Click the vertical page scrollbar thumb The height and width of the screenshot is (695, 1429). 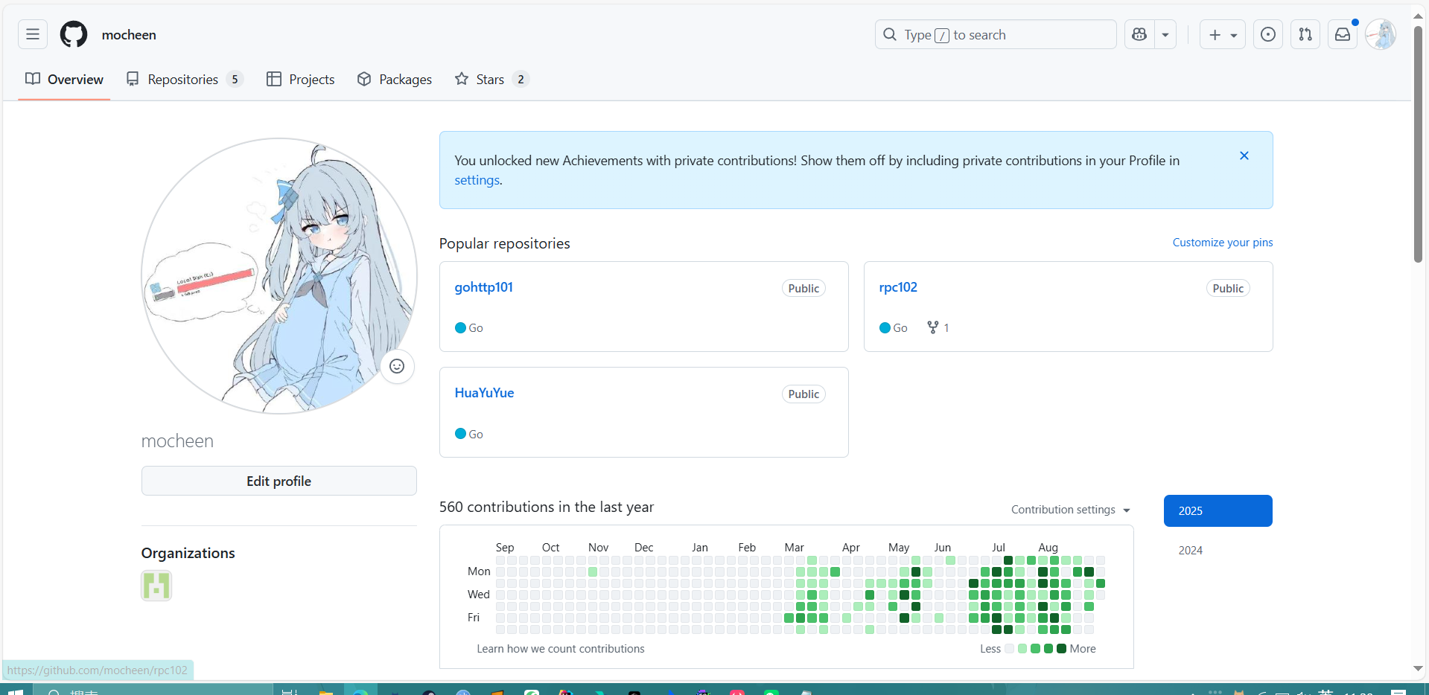coord(1419,145)
